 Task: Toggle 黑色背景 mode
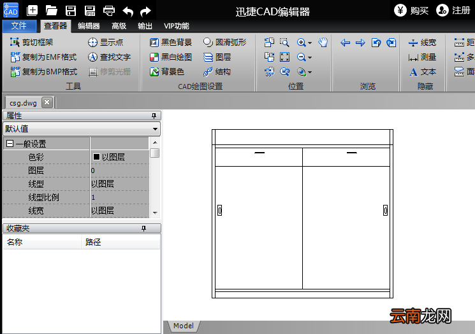click(170, 43)
